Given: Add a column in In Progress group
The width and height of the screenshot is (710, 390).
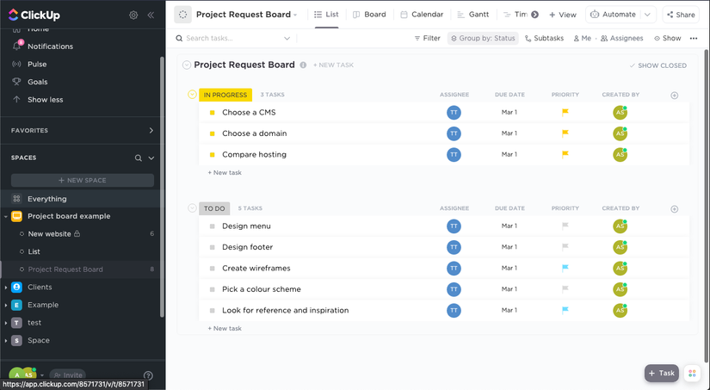Looking at the screenshot, I should 674,95.
